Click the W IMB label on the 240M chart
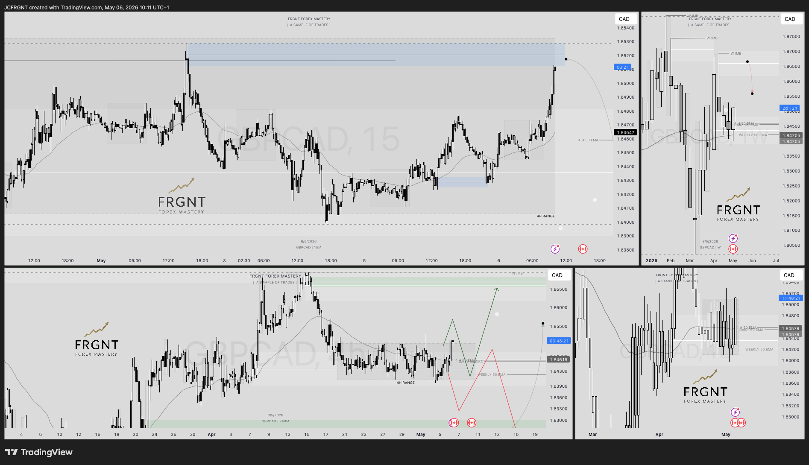Viewport: 809px width, 465px height. (517, 273)
